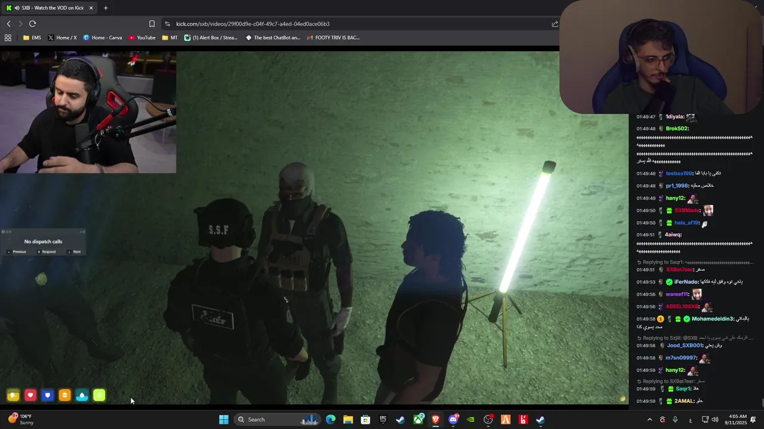The image size is (764, 429).
Task: Open the clock showing 4:05 AM
Action: click(737, 419)
